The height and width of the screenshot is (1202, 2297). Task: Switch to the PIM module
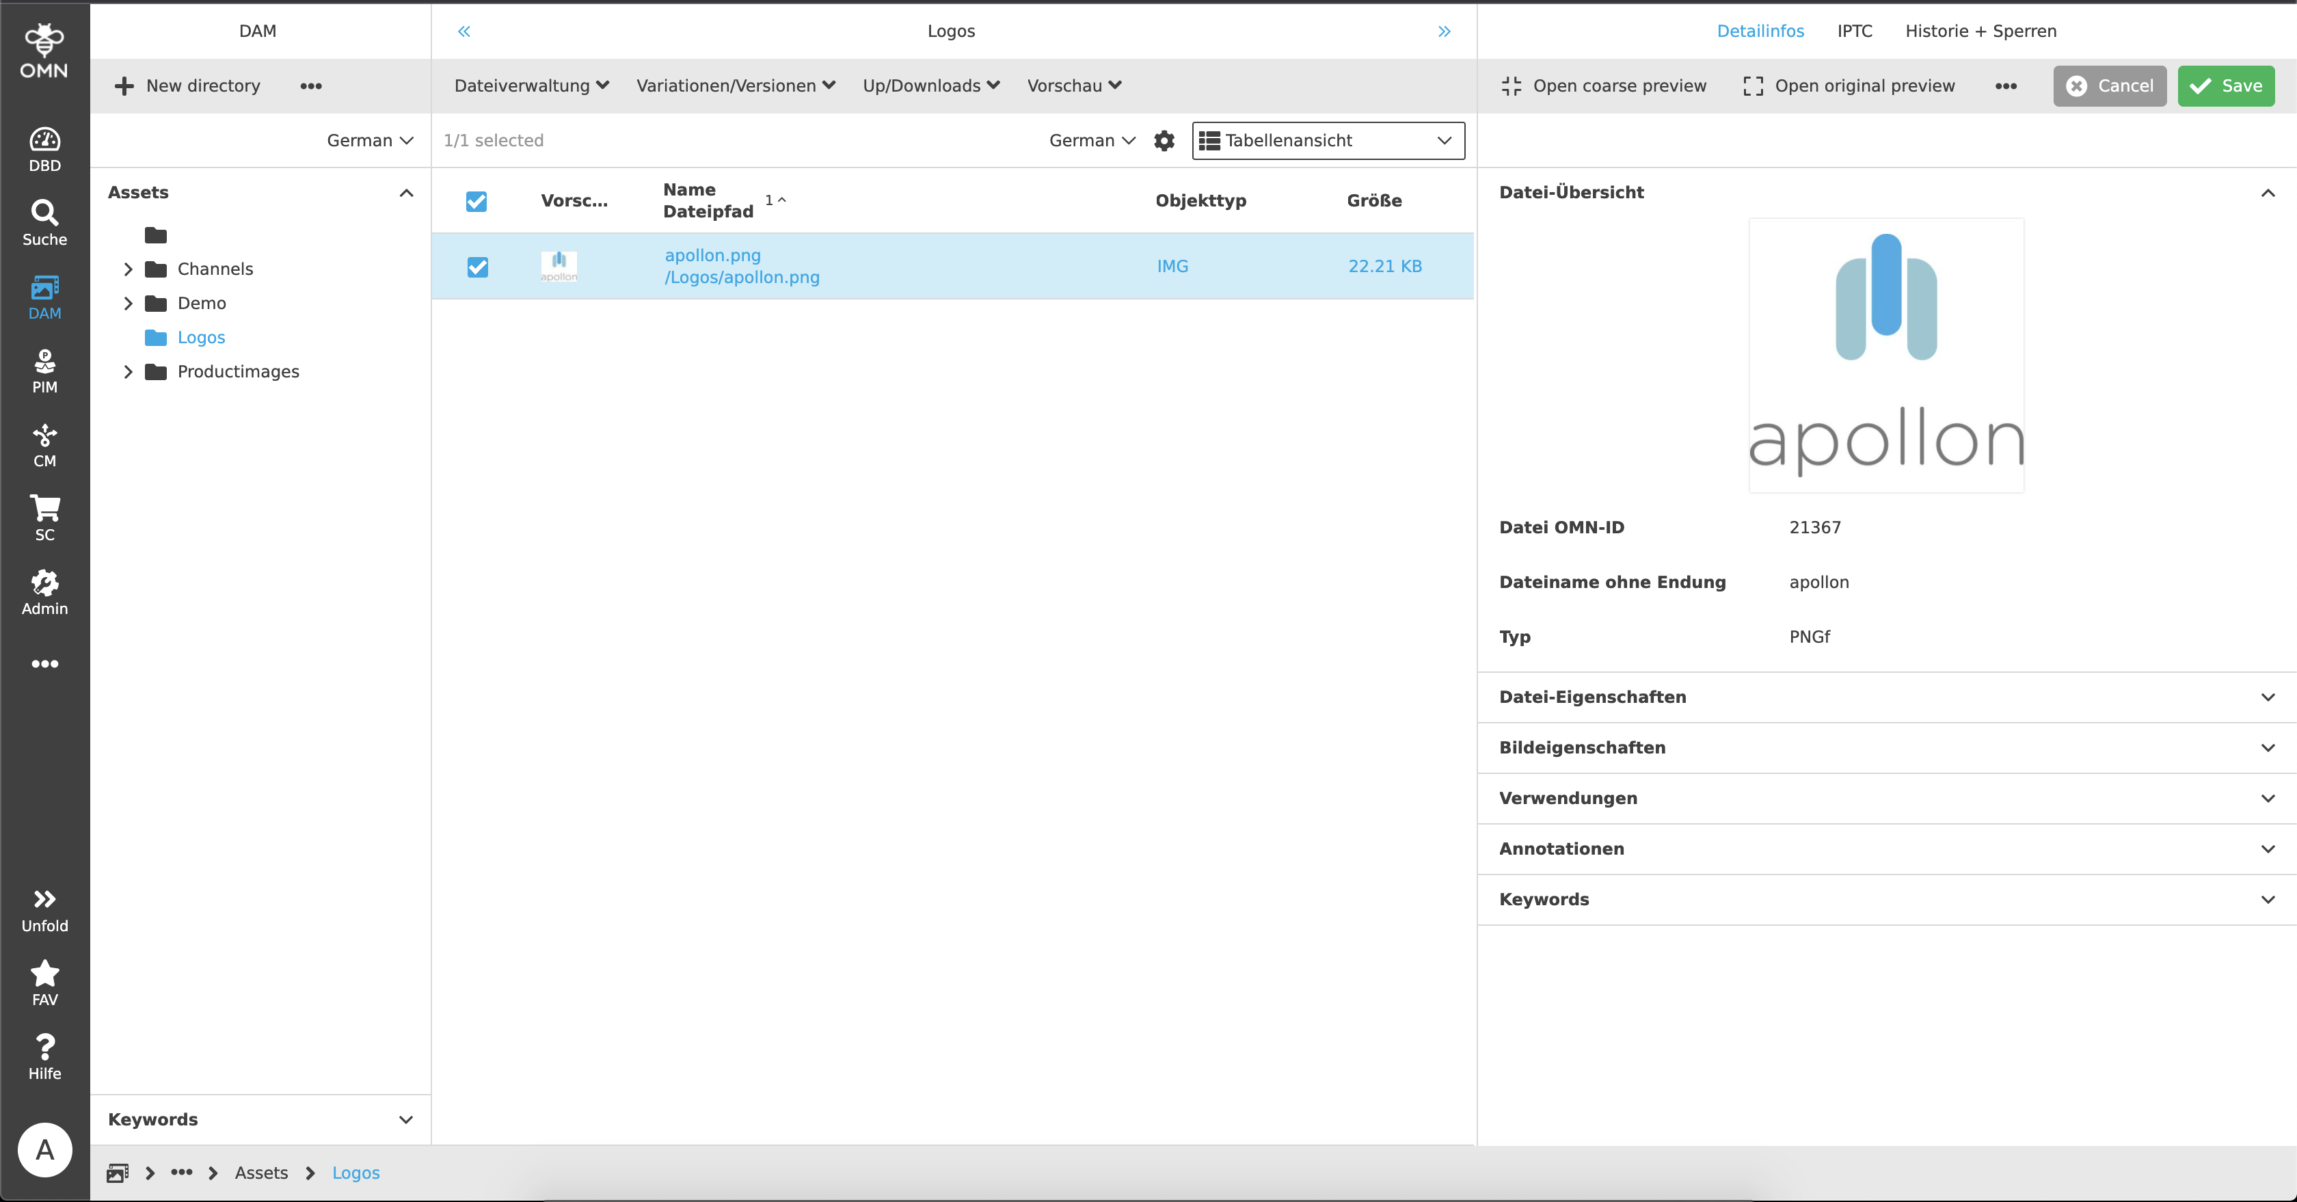coord(44,369)
